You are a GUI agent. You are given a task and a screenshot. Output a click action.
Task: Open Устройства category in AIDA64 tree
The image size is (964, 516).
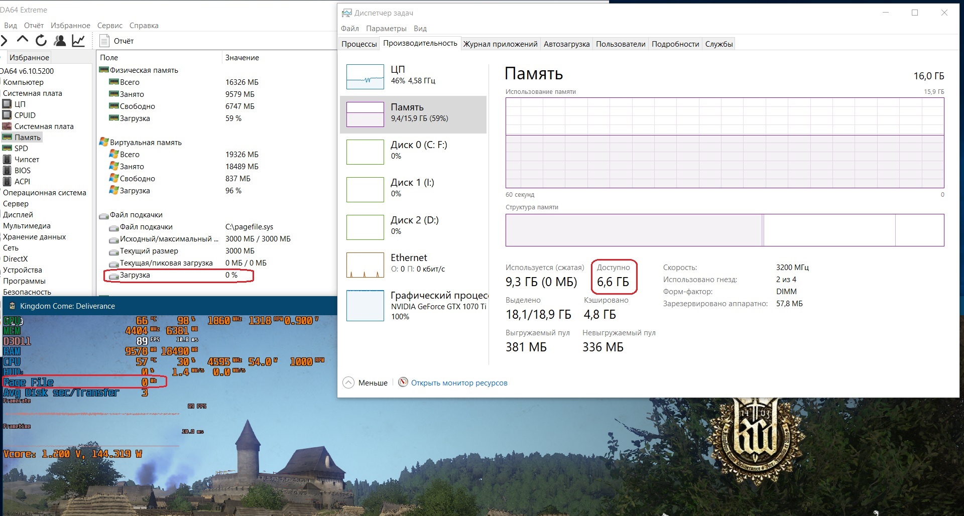(23, 270)
